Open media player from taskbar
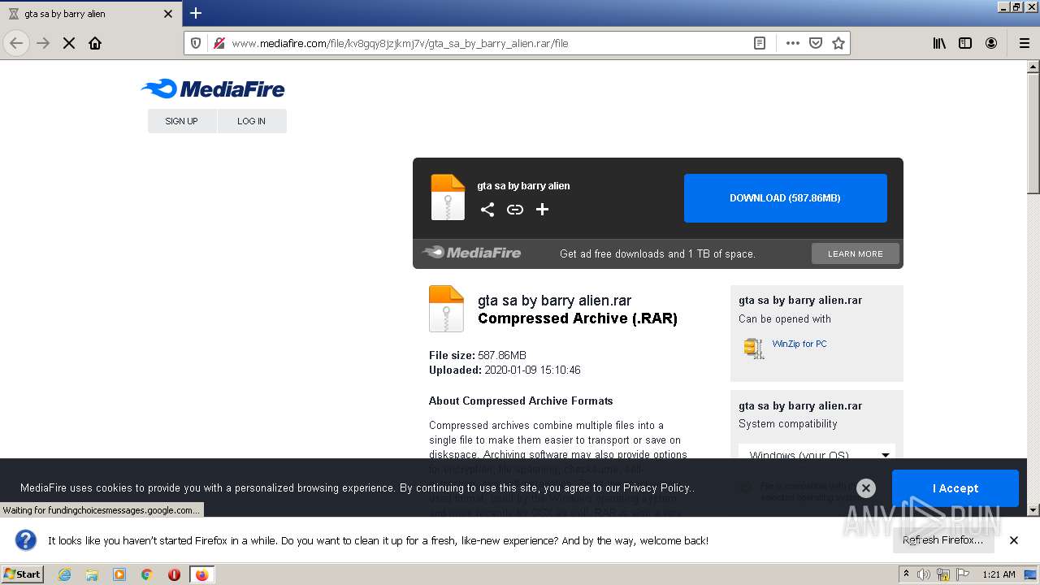This screenshot has width=1040, height=585. 119,574
